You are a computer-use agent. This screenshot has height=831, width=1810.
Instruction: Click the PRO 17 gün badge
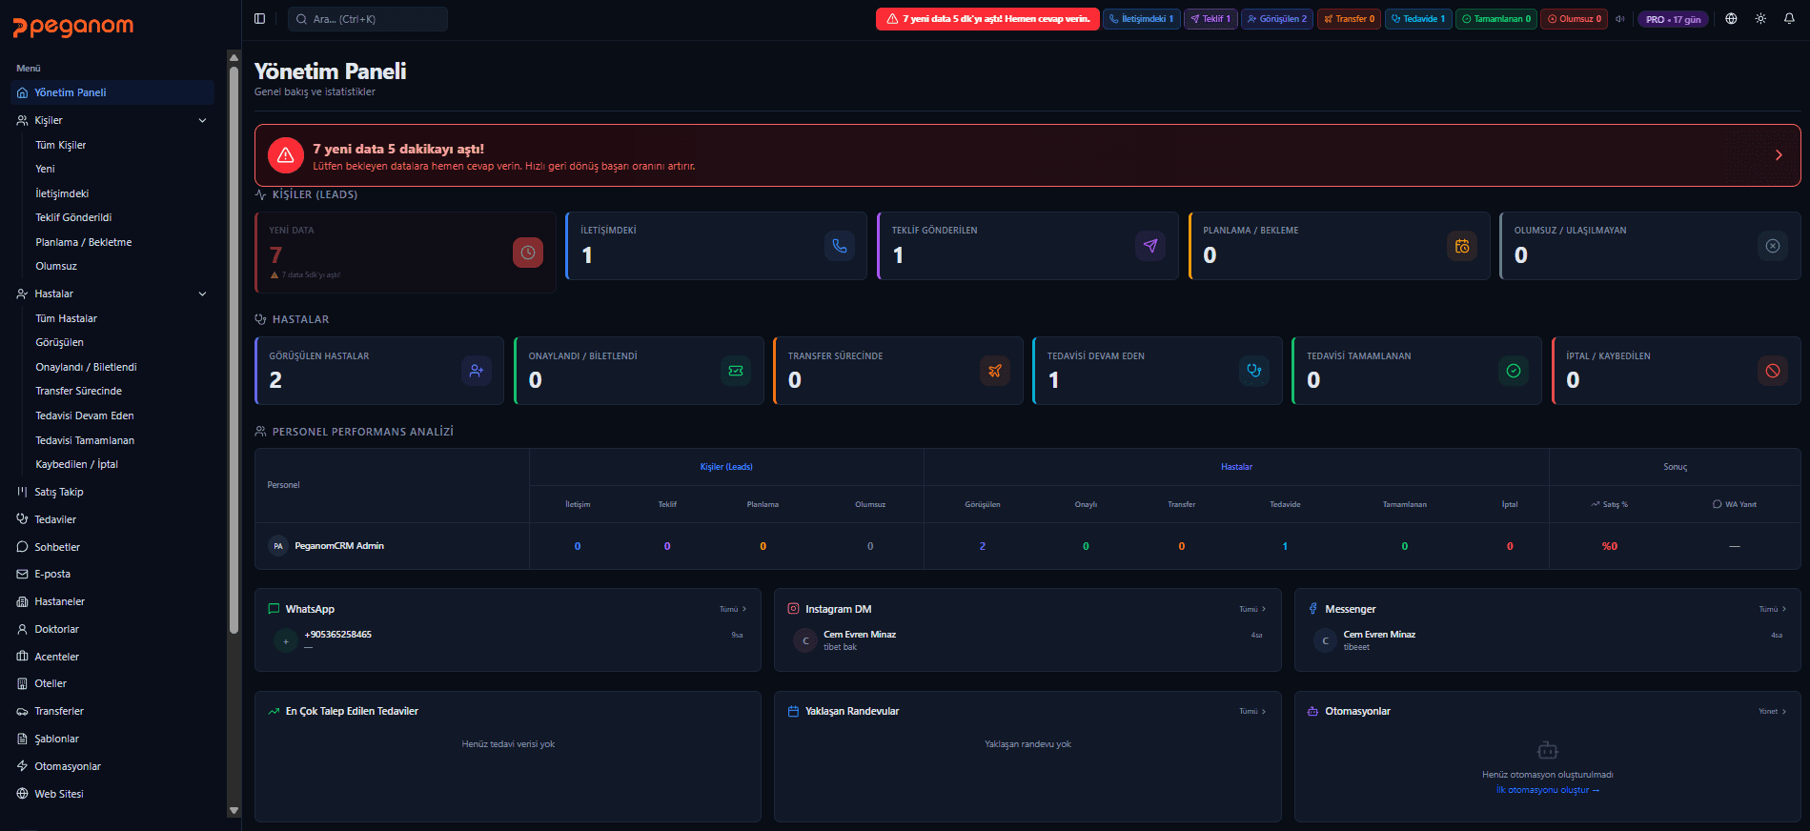[x=1673, y=19]
